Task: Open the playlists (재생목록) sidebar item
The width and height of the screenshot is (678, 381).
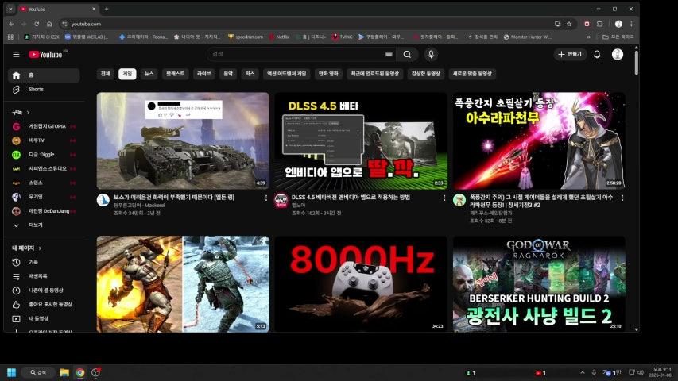Action: point(44,276)
